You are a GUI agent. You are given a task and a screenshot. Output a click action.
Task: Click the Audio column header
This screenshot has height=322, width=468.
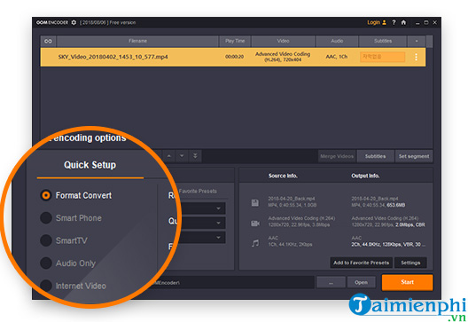coord(337,41)
